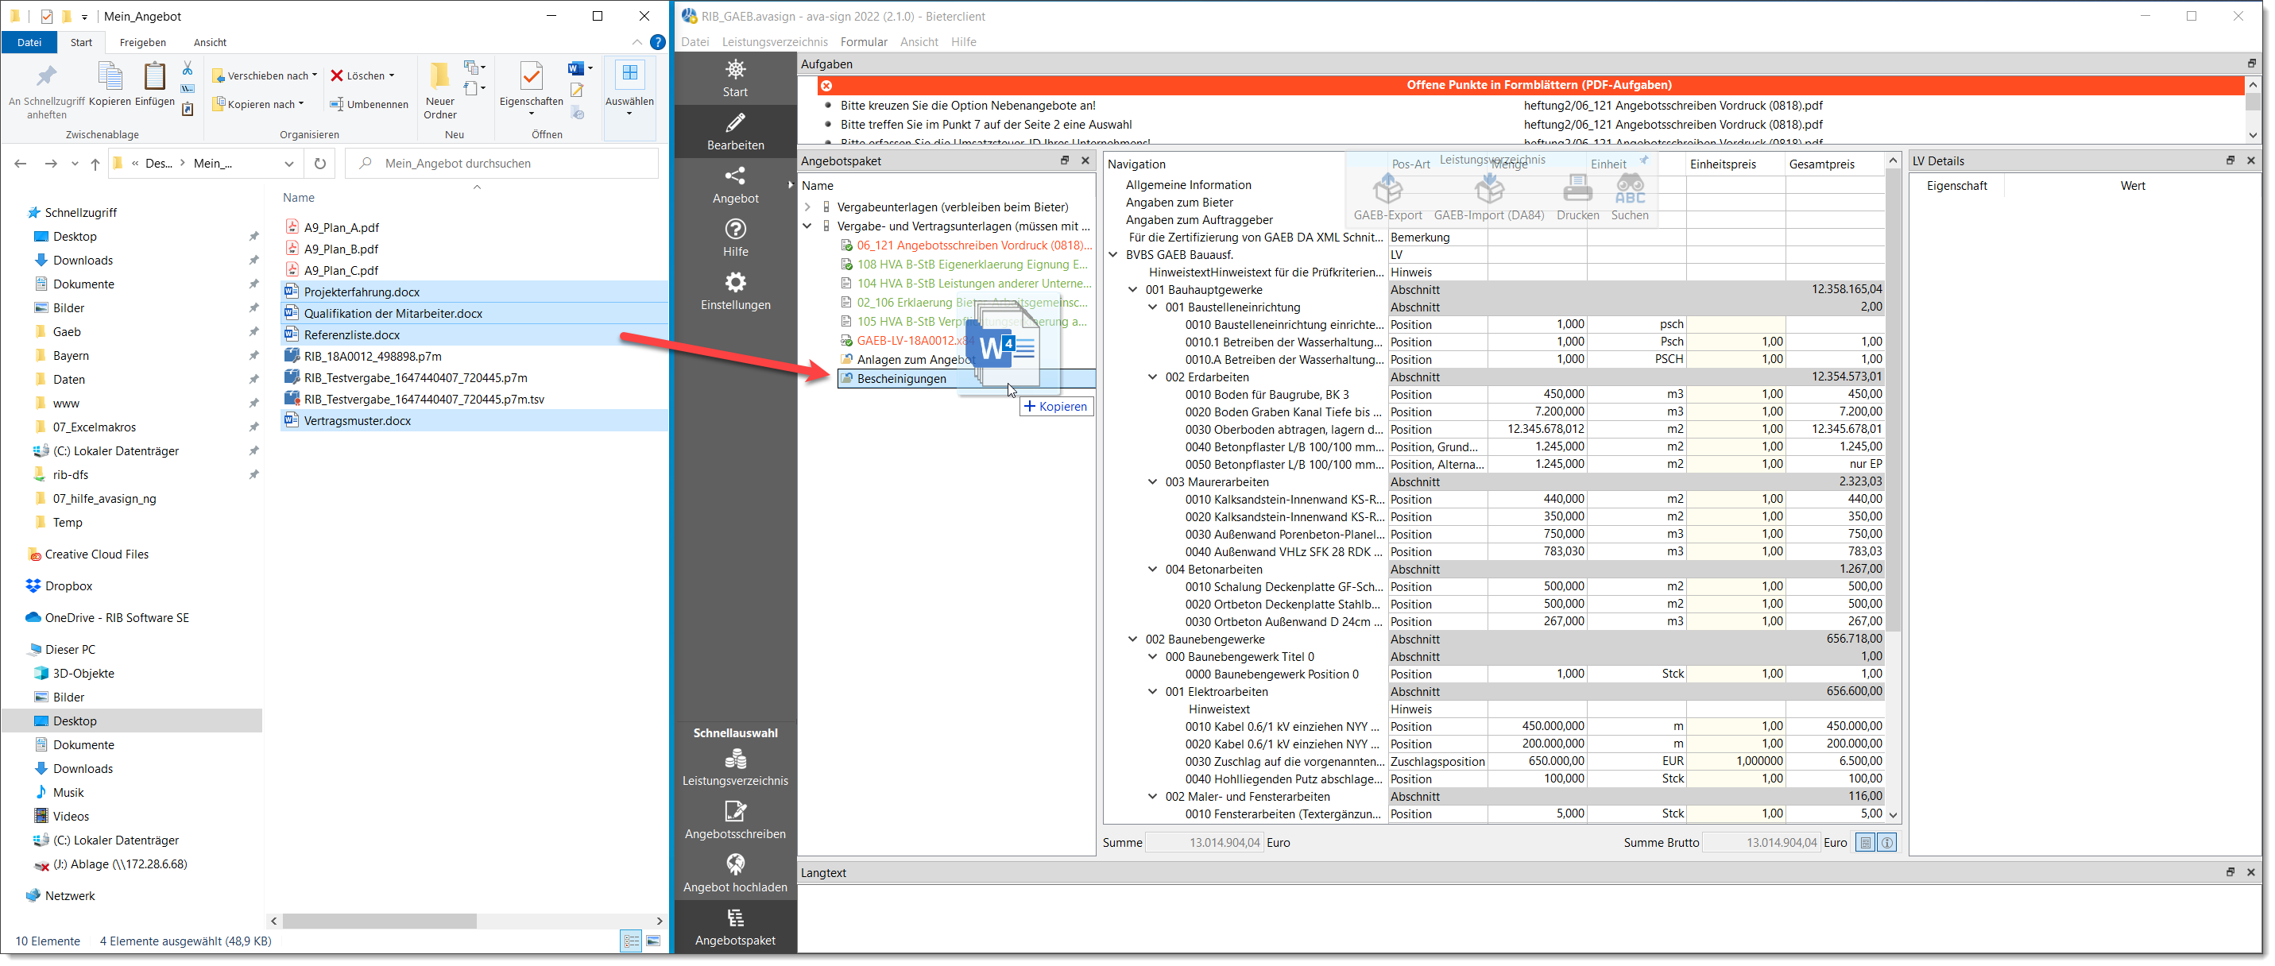
Task: Click Umbenennen in Explorer ribbon
Action: coord(369,104)
